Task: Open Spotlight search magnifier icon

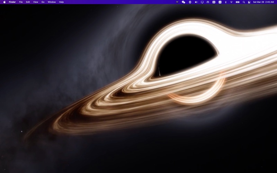Action: (x=244, y=2)
